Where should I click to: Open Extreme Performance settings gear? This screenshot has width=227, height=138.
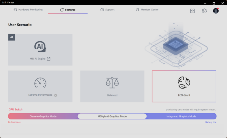(x=56, y=95)
